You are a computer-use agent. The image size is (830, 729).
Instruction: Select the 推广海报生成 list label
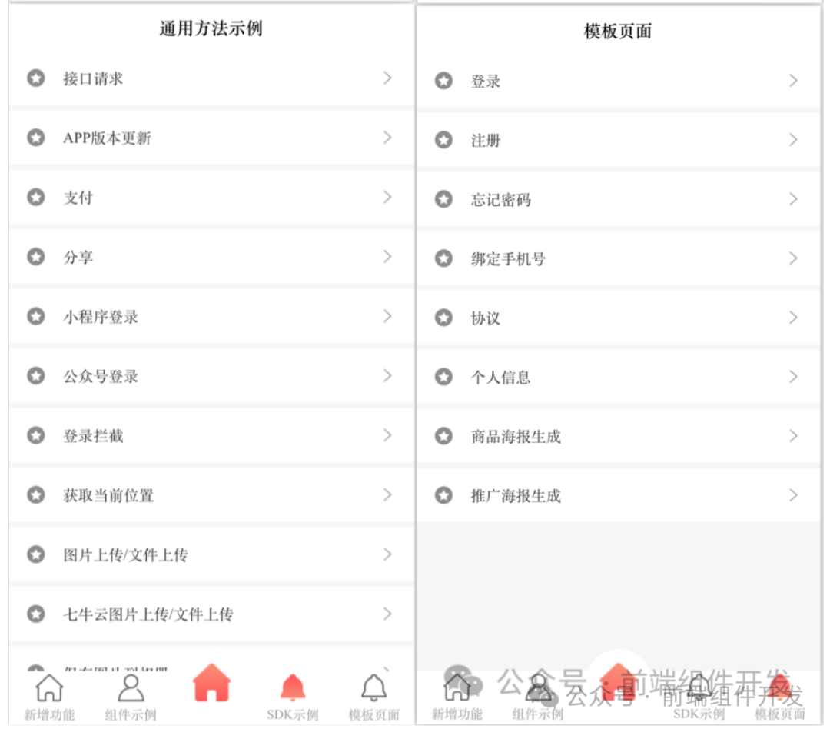516,496
